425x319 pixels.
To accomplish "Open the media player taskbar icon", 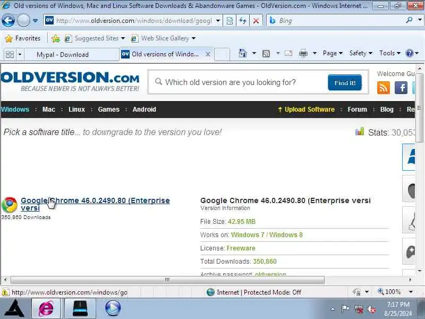I will click(x=113, y=308).
